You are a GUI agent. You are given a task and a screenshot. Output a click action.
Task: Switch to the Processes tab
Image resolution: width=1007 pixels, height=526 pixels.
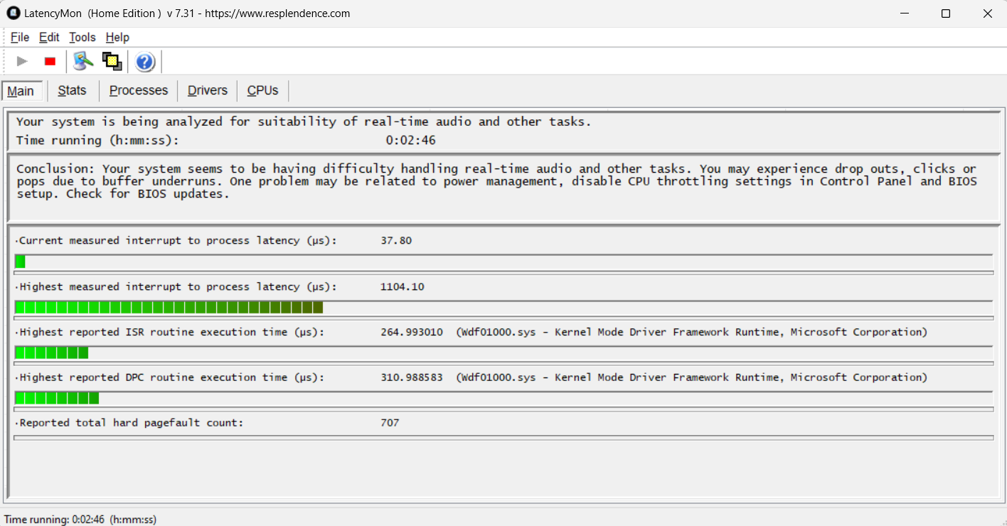tap(139, 91)
